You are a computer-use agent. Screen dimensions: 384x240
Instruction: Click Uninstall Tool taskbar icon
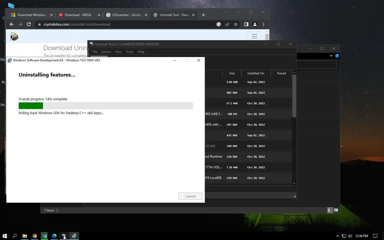[64, 236]
